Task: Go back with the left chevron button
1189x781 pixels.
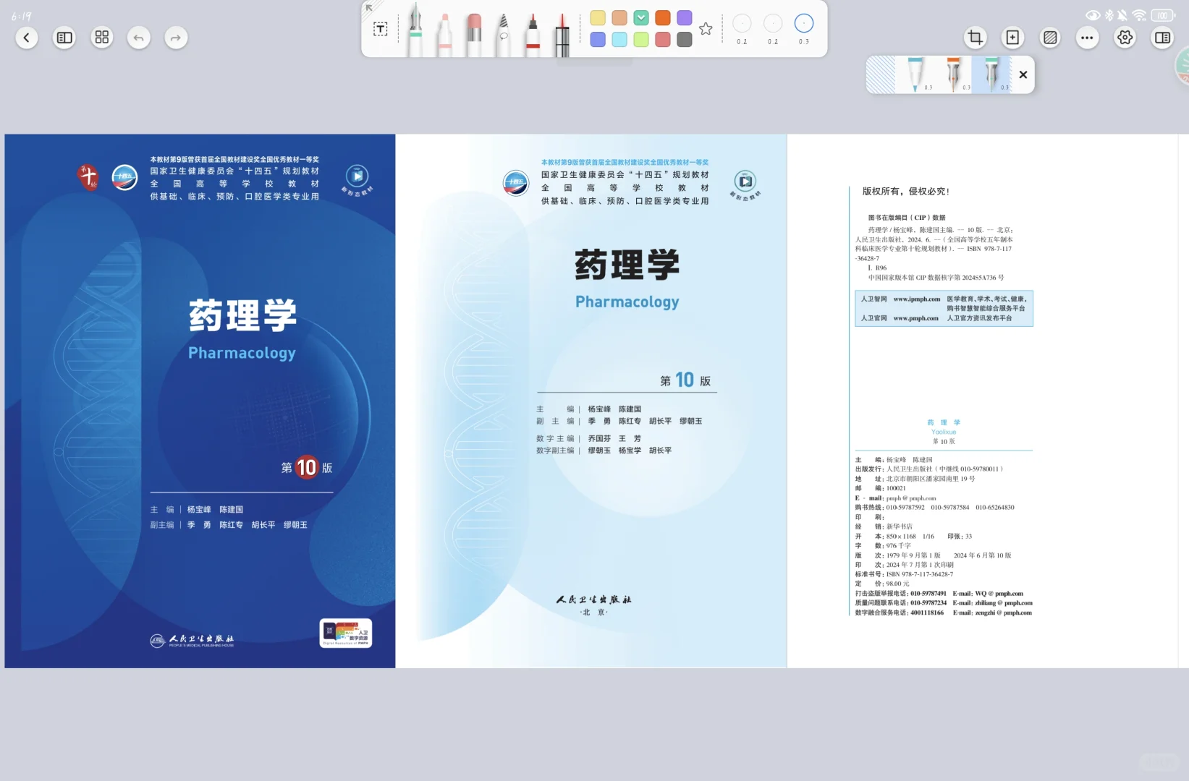Action: [x=27, y=38]
